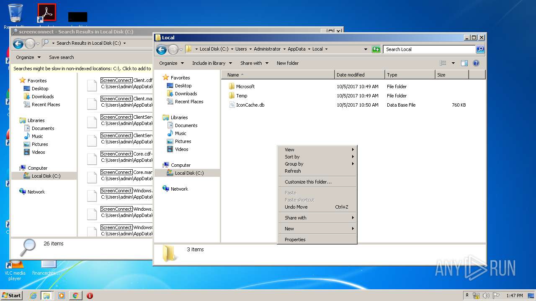Click the 1:47 PM taskbar clock
Viewport: 536px width, 301px height.
(514, 296)
